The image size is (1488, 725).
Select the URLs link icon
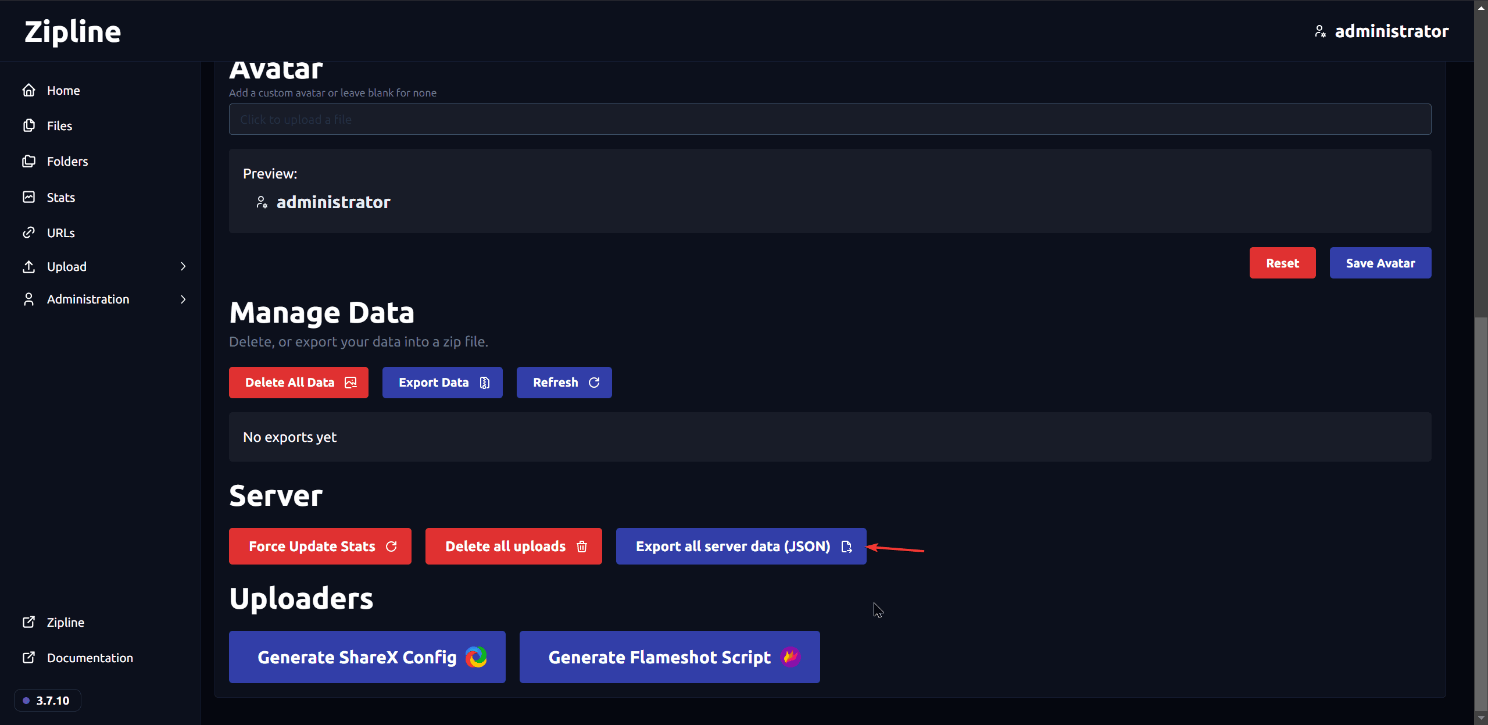click(x=30, y=232)
